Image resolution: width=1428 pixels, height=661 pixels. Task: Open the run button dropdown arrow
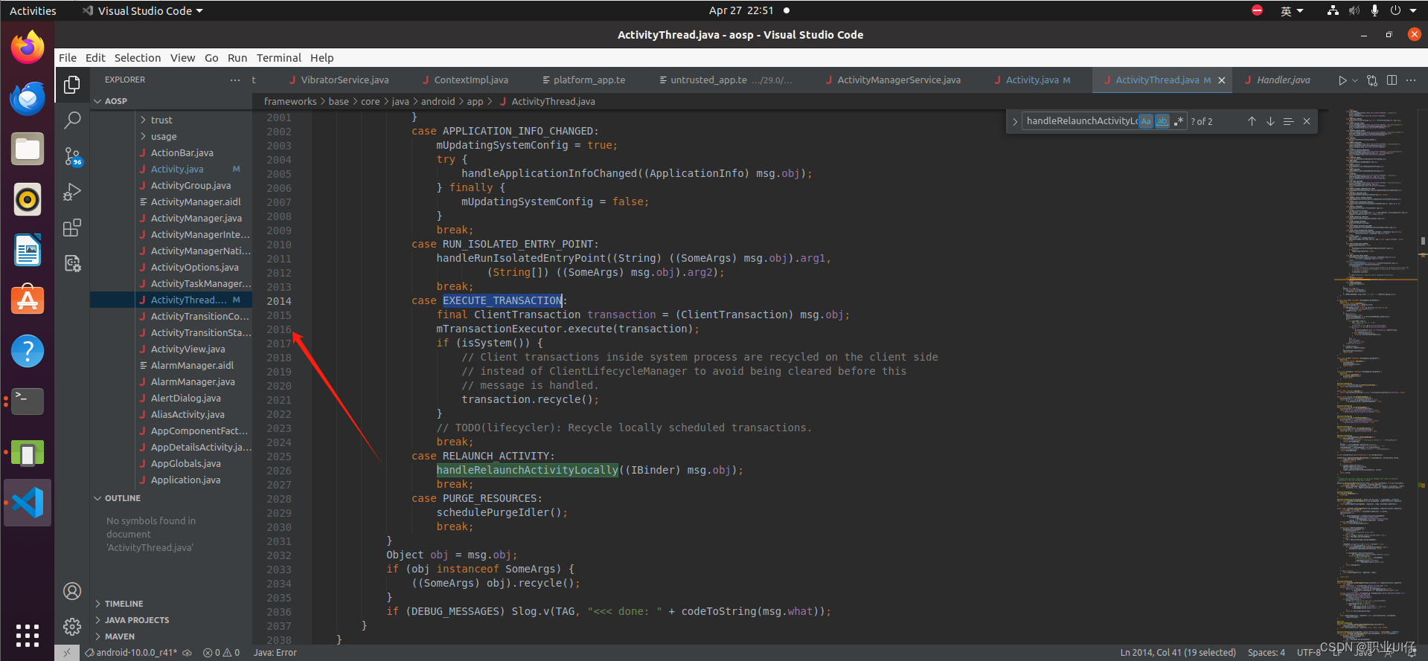click(1355, 80)
